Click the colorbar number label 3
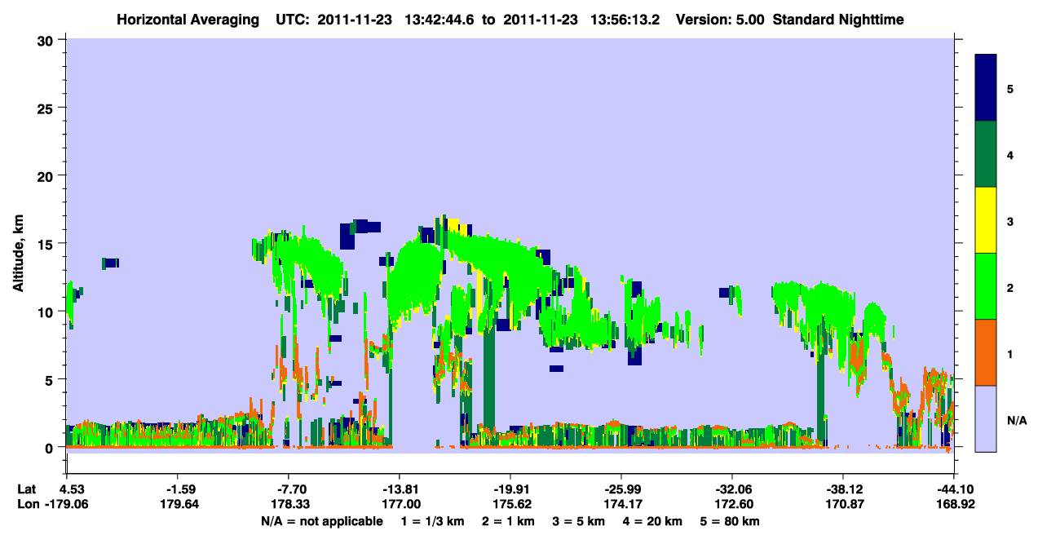This screenshot has height=544, width=1060. pyautogui.click(x=1010, y=221)
